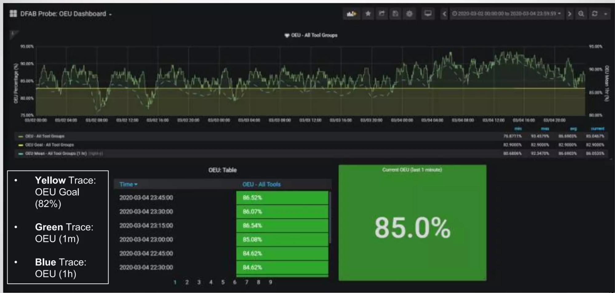The image size is (615, 293).
Task: Open the share dashboard icon
Action: 382,14
